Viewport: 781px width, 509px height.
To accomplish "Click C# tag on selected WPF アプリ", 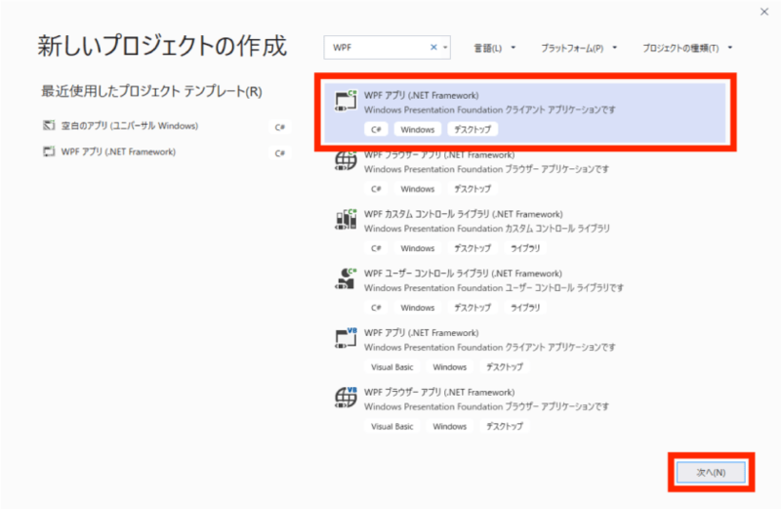I will pyautogui.click(x=376, y=130).
